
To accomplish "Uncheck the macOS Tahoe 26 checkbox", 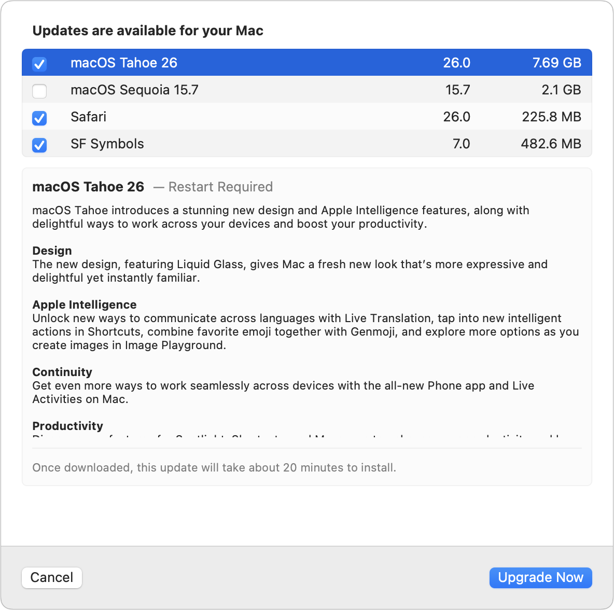I will 39,64.
